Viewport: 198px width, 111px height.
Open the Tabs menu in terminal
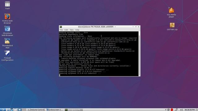71,30
